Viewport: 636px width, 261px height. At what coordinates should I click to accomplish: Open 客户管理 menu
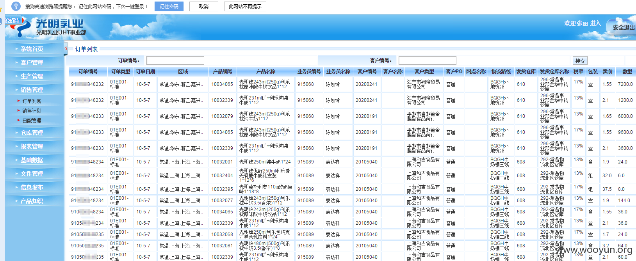coord(32,62)
